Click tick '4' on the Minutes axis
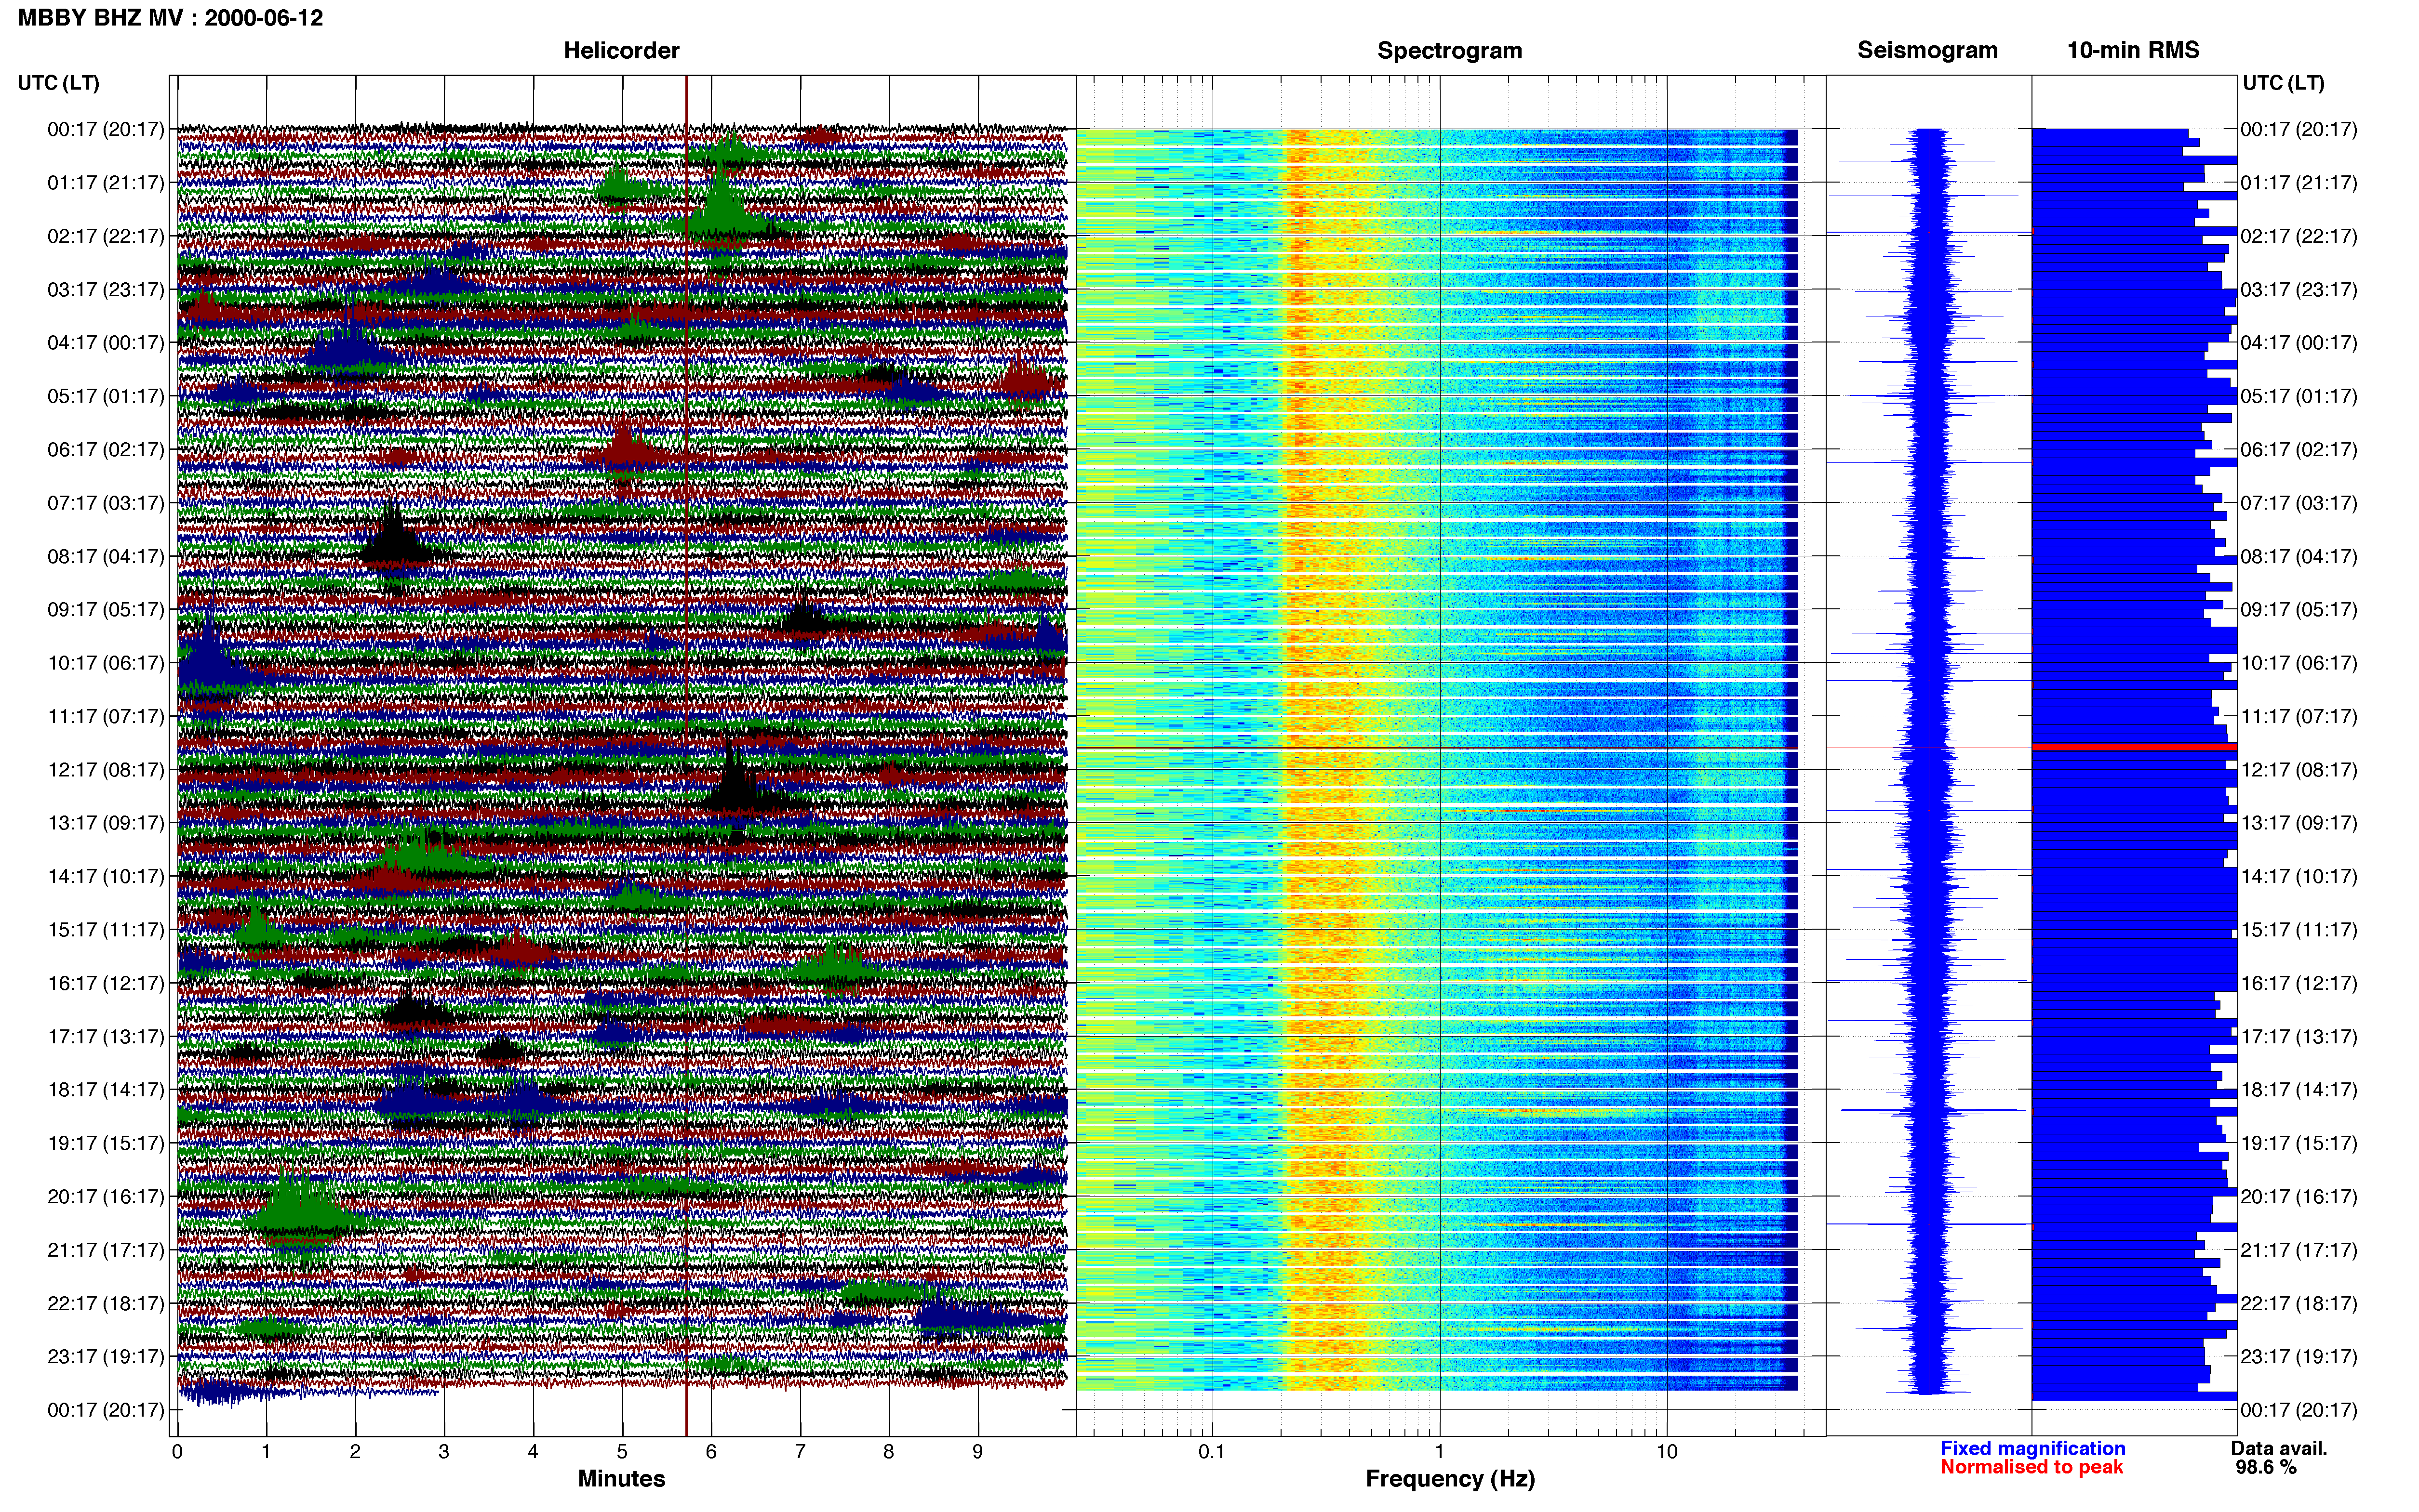The image size is (2419, 1512). 533,1452
